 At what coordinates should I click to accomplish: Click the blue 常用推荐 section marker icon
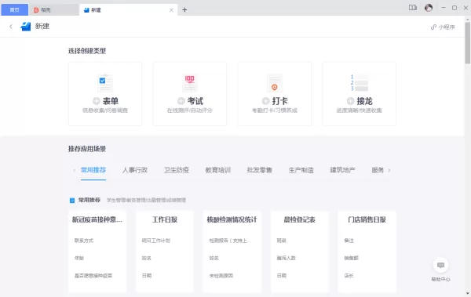click(72, 201)
